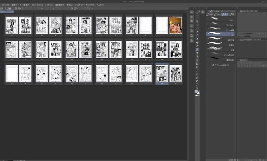Select the page 12 thumbnail
267x161 pixels.
tap(11, 25)
